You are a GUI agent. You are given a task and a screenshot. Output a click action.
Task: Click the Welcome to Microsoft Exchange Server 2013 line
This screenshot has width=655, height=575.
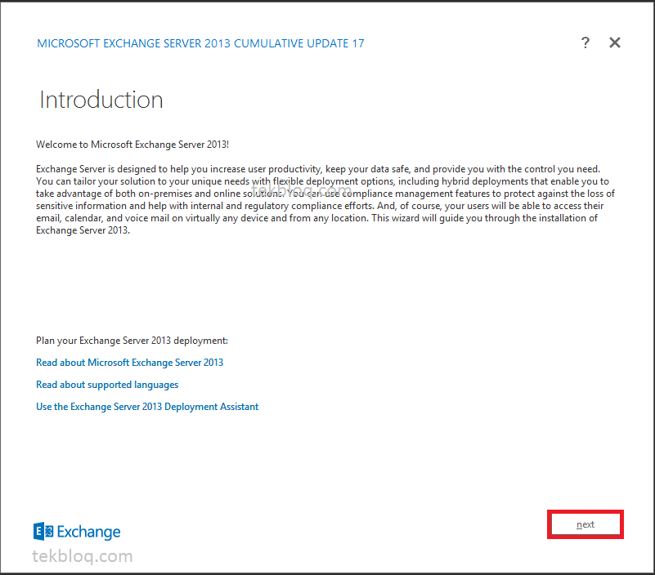tap(132, 145)
